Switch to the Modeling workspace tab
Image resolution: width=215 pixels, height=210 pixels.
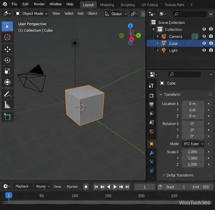click(107, 5)
